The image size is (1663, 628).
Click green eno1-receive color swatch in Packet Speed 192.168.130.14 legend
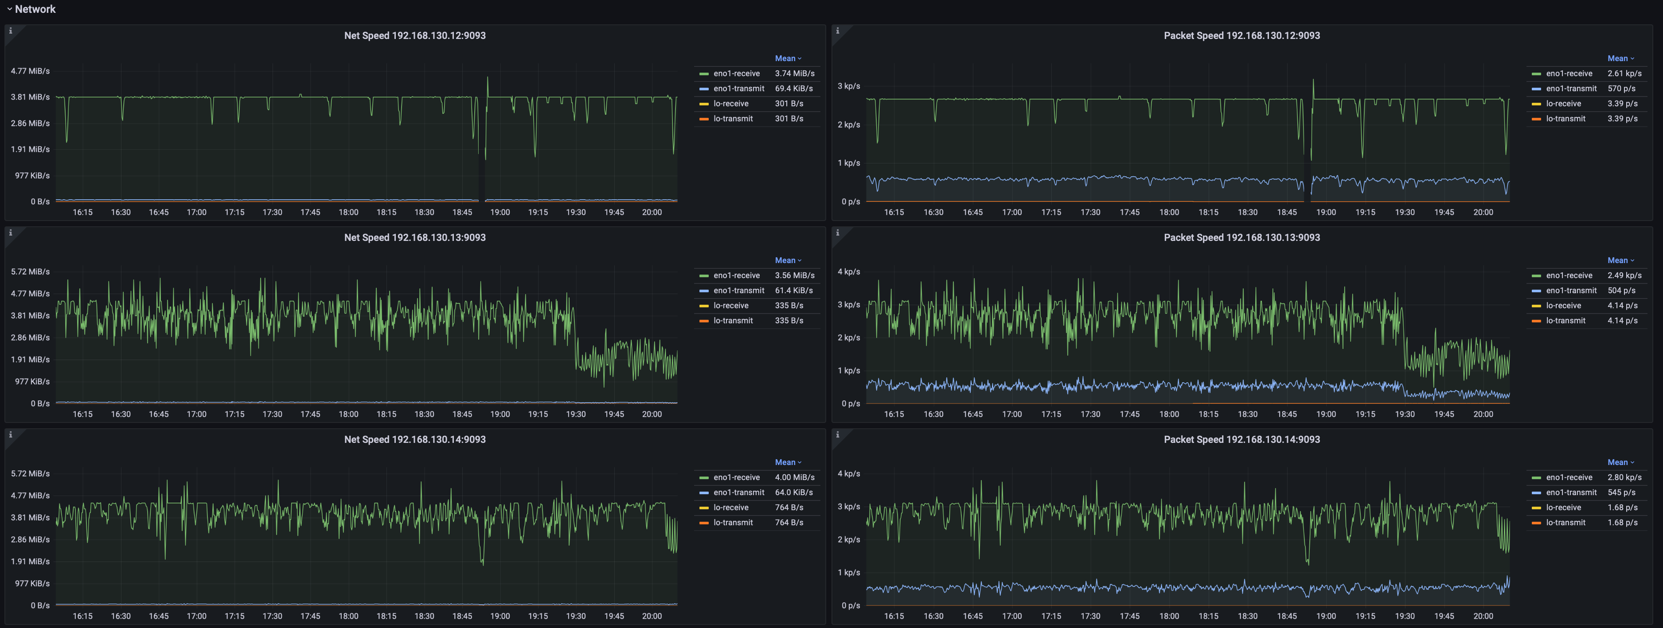click(1536, 478)
